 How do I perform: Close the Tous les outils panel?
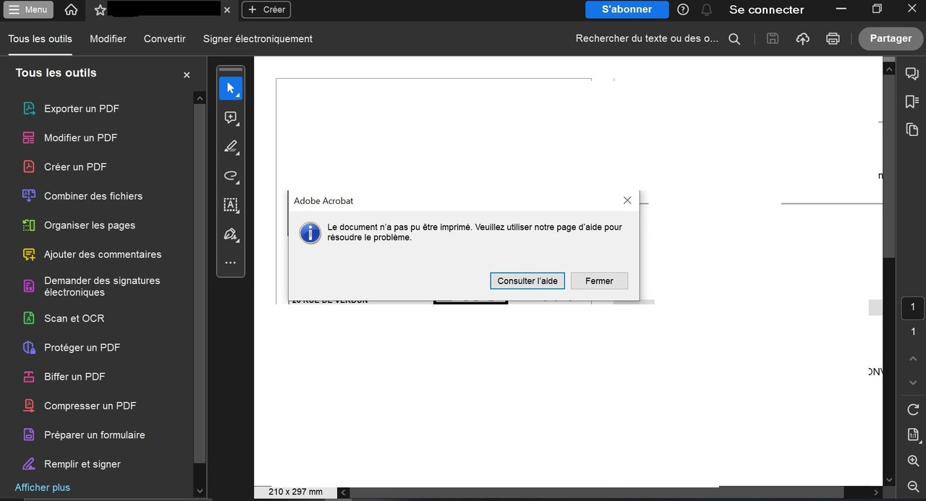(187, 74)
